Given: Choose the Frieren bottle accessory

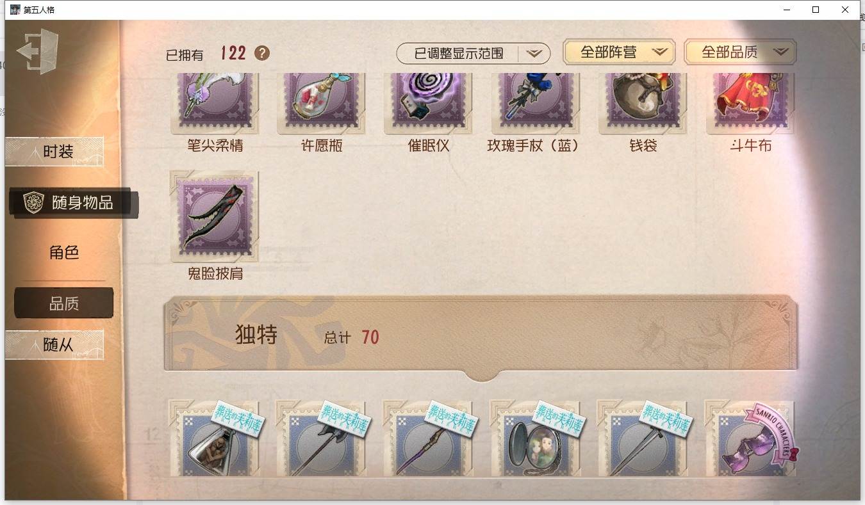Looking at the screenshot, I should 215,438.
